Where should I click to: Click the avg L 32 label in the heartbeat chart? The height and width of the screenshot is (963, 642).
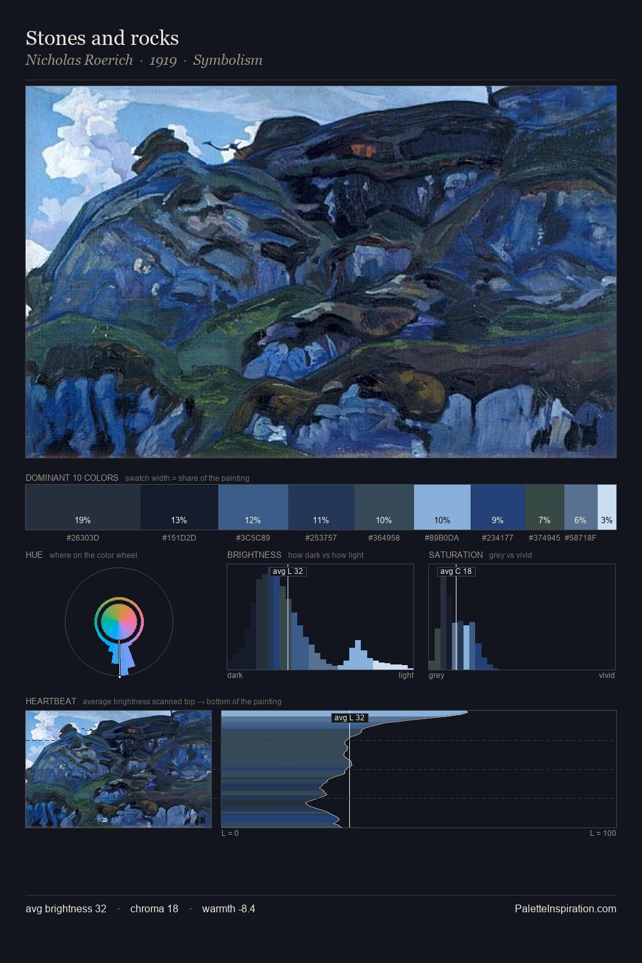pyautogui.click(x=350, y=718)
